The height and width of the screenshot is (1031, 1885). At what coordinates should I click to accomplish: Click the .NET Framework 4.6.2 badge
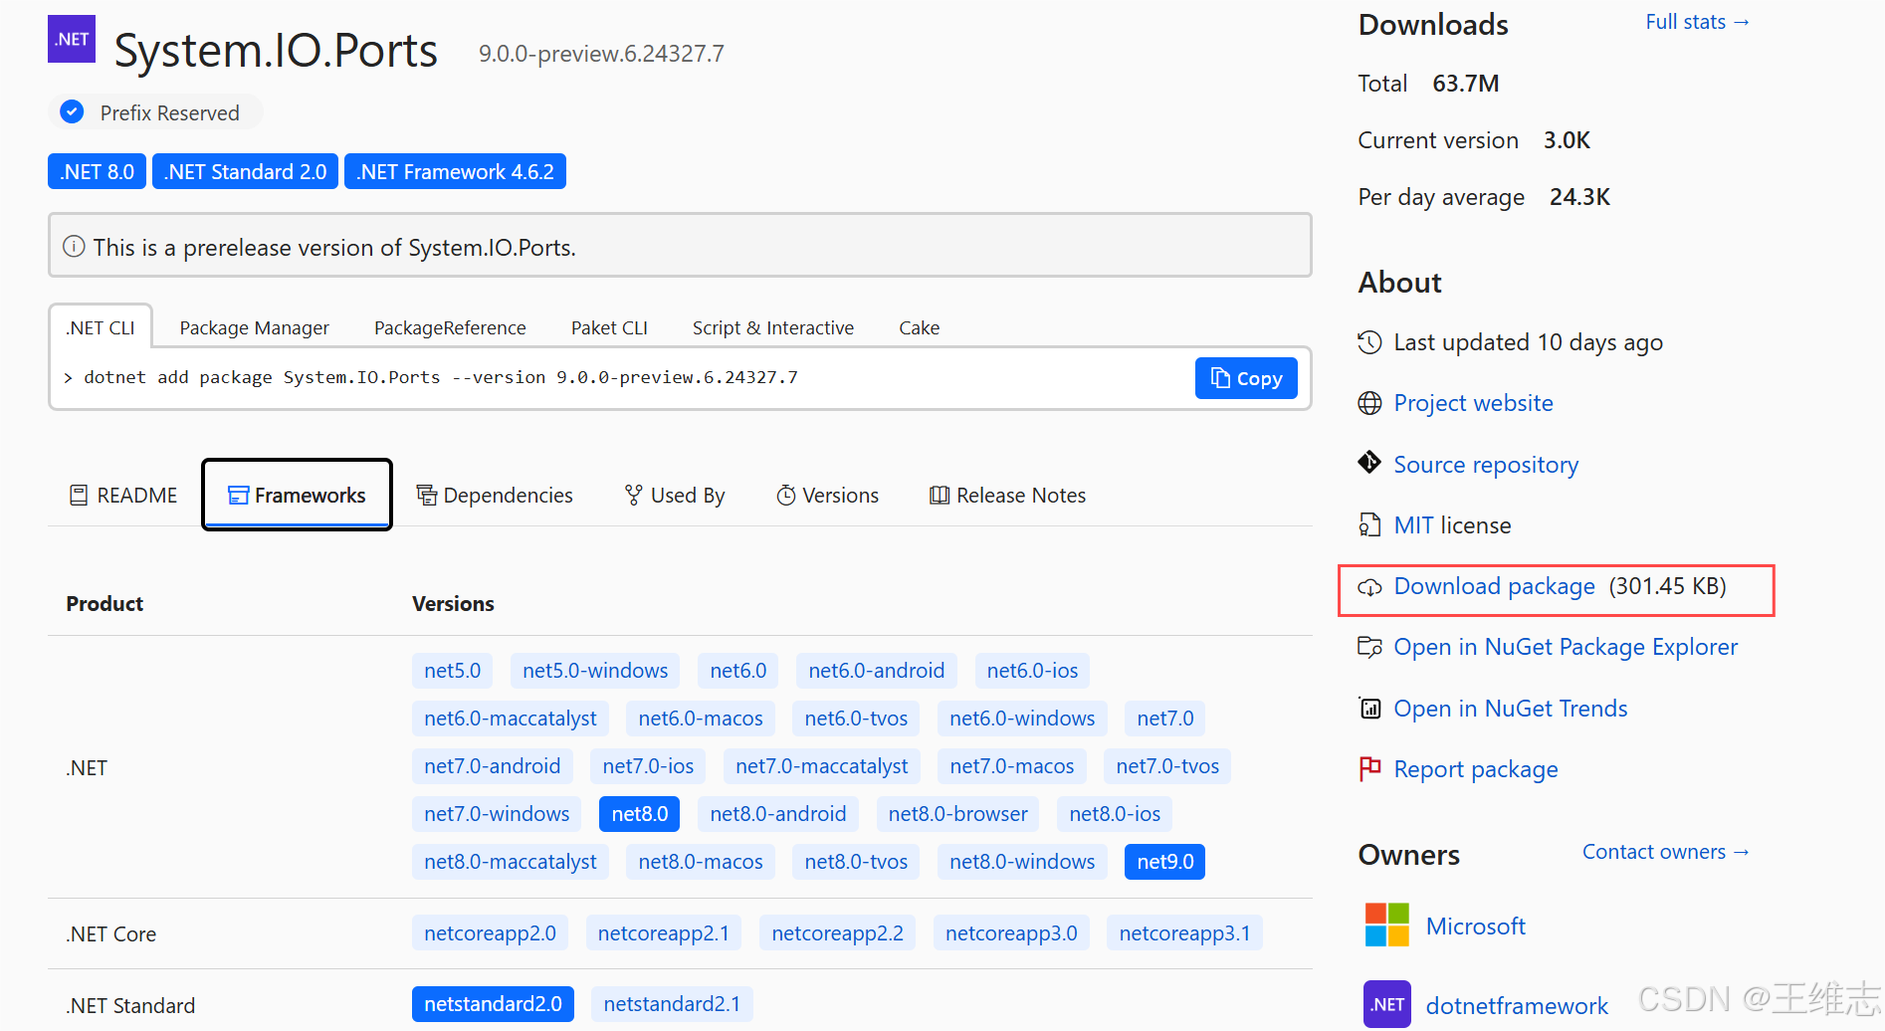455,171
